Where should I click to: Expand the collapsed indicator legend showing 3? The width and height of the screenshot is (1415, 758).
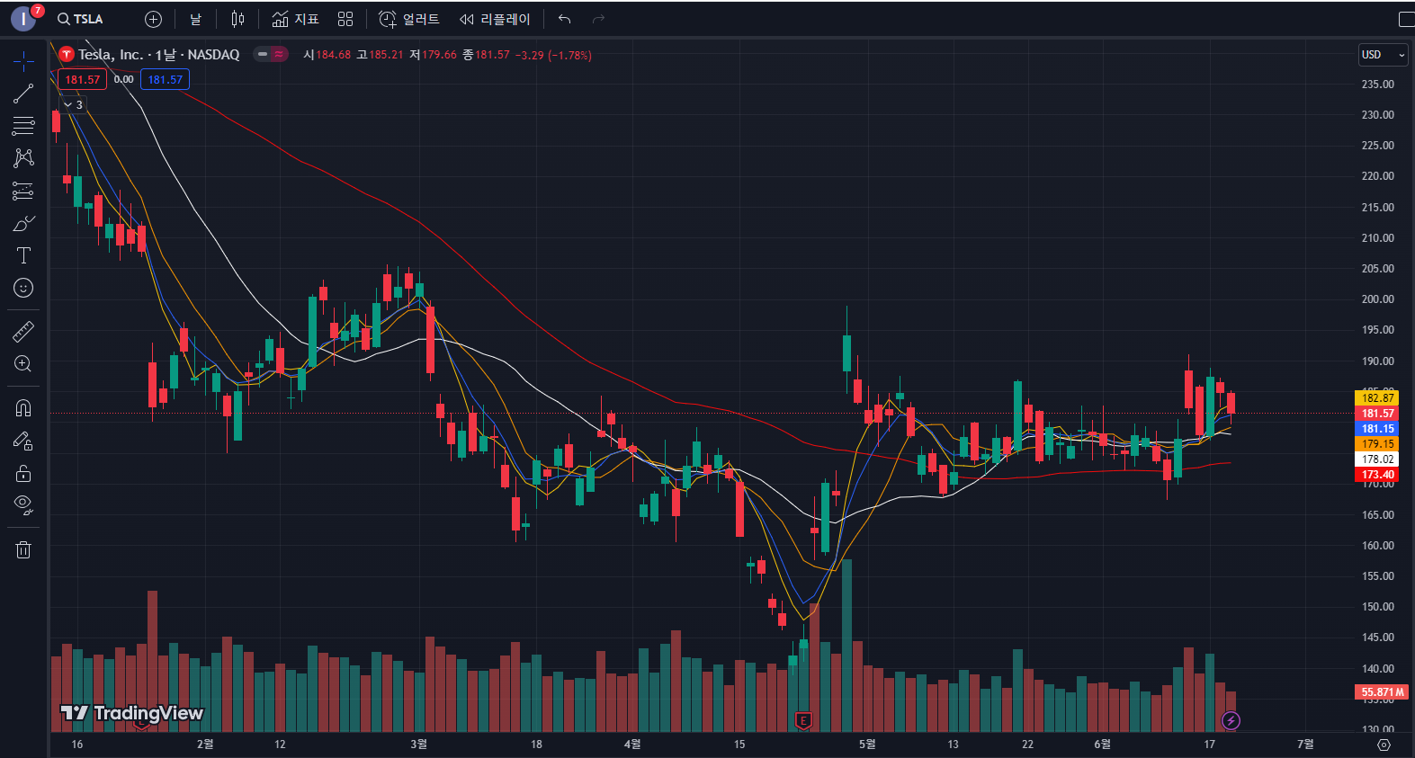tap(73, 104)
